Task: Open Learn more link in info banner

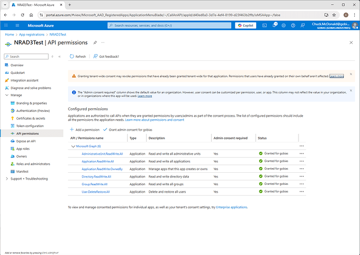Action: coord(145,96)
